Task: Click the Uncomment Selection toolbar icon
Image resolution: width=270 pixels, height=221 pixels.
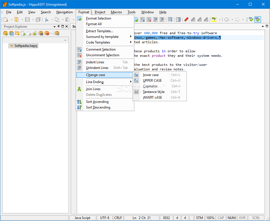Action: coord(149,19)
